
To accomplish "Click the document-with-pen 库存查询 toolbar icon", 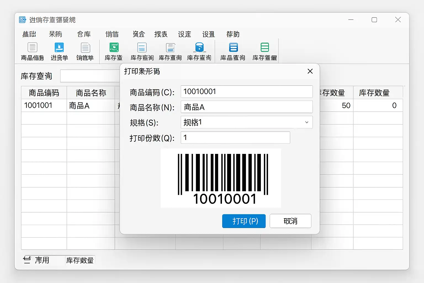I will coord(170,48).
